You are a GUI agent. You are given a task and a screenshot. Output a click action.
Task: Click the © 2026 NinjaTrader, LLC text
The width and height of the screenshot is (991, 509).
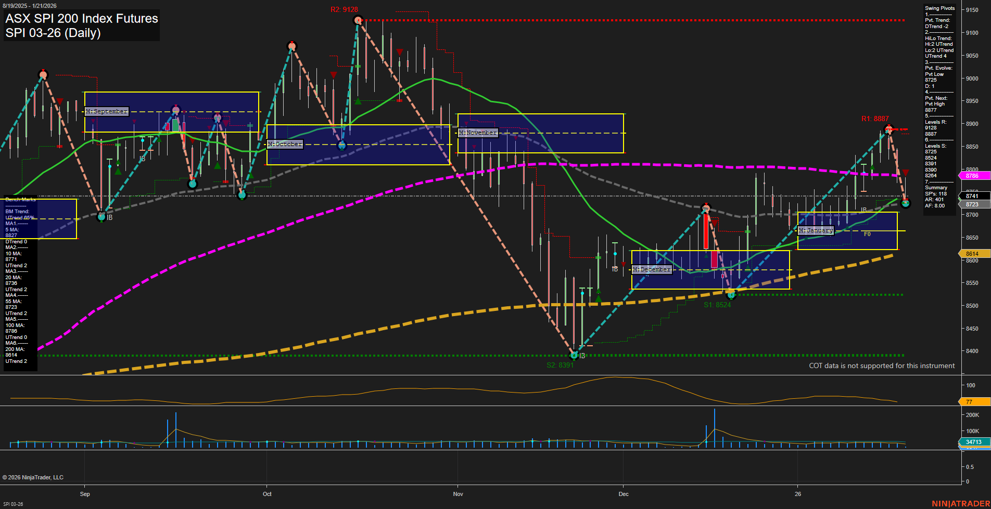point(33,477)
